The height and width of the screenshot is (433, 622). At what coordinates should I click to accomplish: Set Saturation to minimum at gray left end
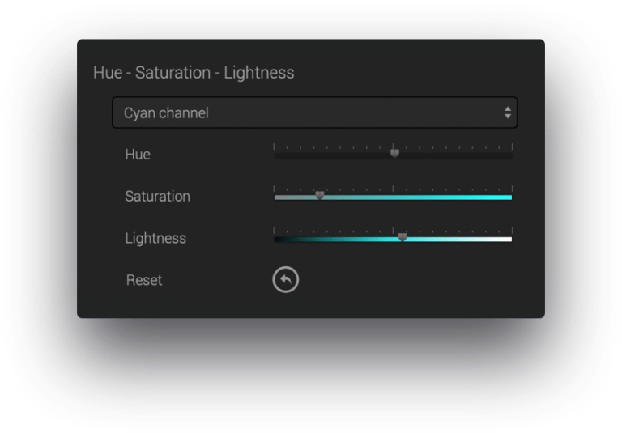pyautogui.click(x=275, y=197)
